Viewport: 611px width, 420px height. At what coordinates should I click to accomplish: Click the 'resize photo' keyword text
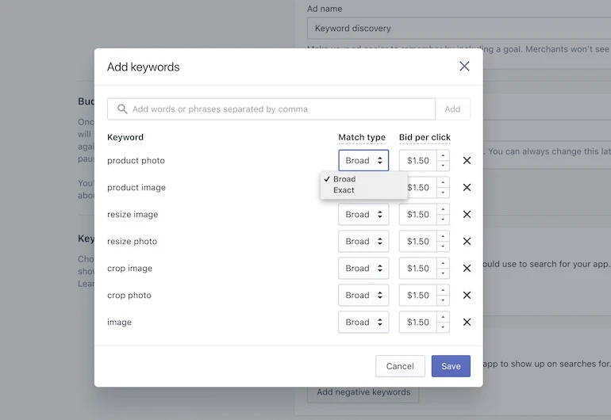(132, 242)
